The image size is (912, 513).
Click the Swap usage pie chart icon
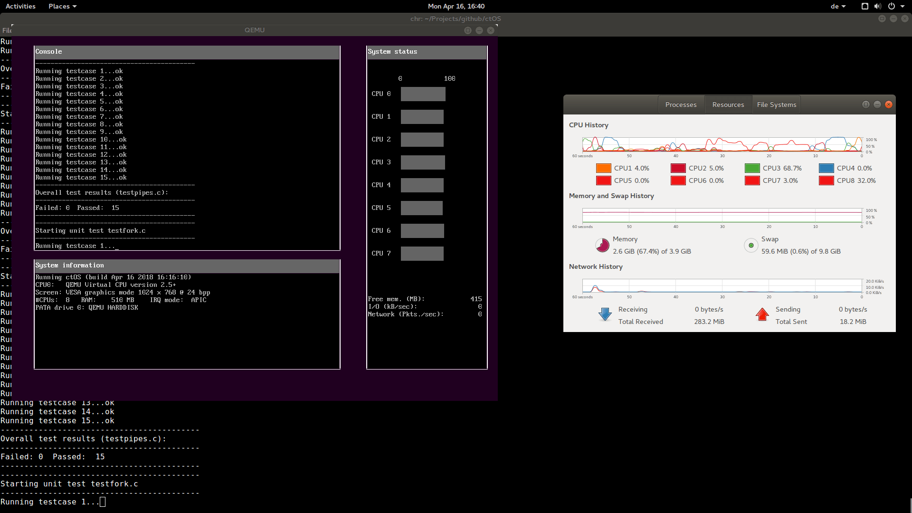[750, 245]
